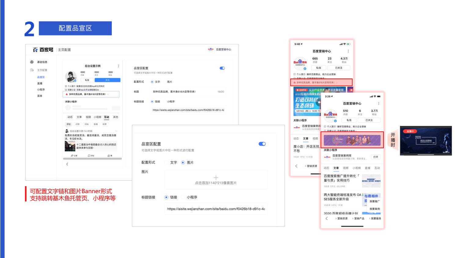This screenshot has height=258, width=458.
Task: Select 小程序 in the left sidebar
Action: tap(41, 90)
